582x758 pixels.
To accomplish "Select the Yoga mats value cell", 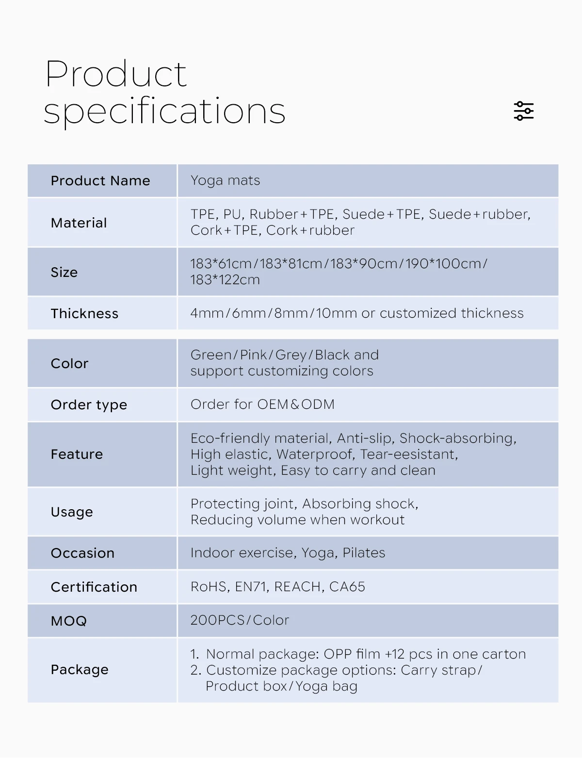I will (x=368, y=180).
